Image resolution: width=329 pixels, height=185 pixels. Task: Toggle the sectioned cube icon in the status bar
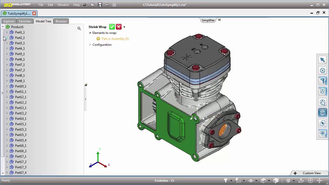276,181
